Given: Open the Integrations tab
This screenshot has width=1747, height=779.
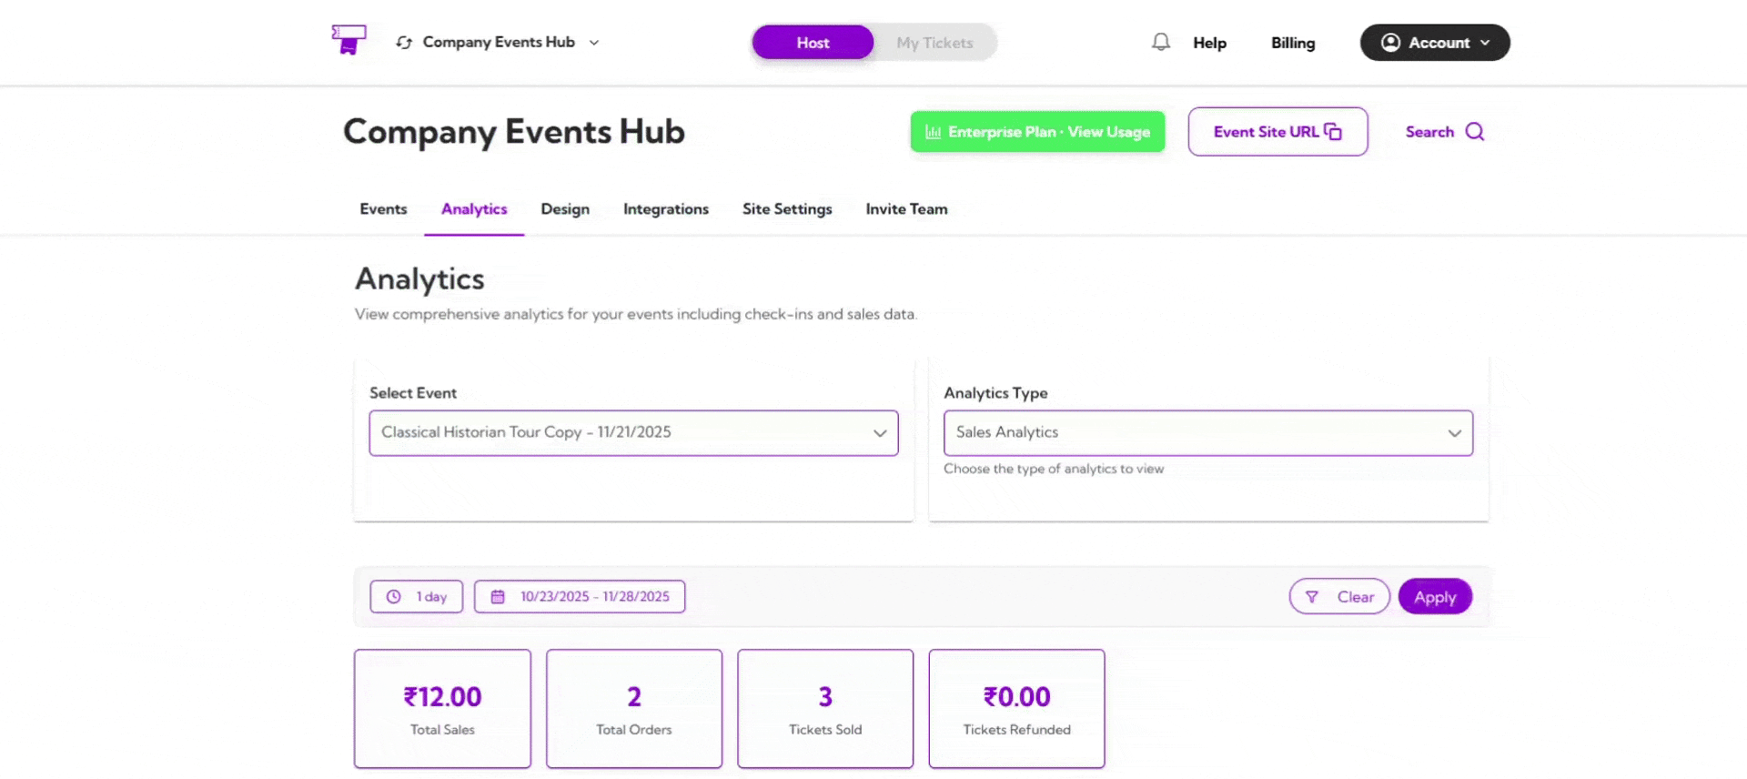Looking at the screenshot, I should pos(666,209).
